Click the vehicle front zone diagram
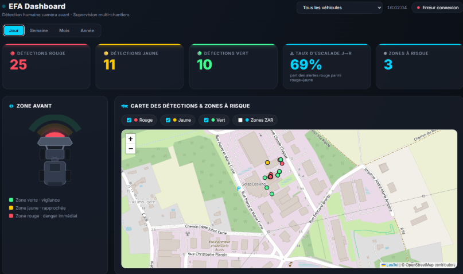This screenshot has height=274, width=463. point(55,150)
